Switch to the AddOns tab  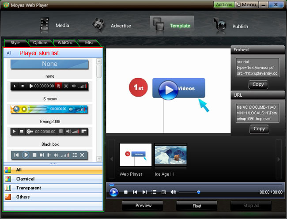coord(65,43)
